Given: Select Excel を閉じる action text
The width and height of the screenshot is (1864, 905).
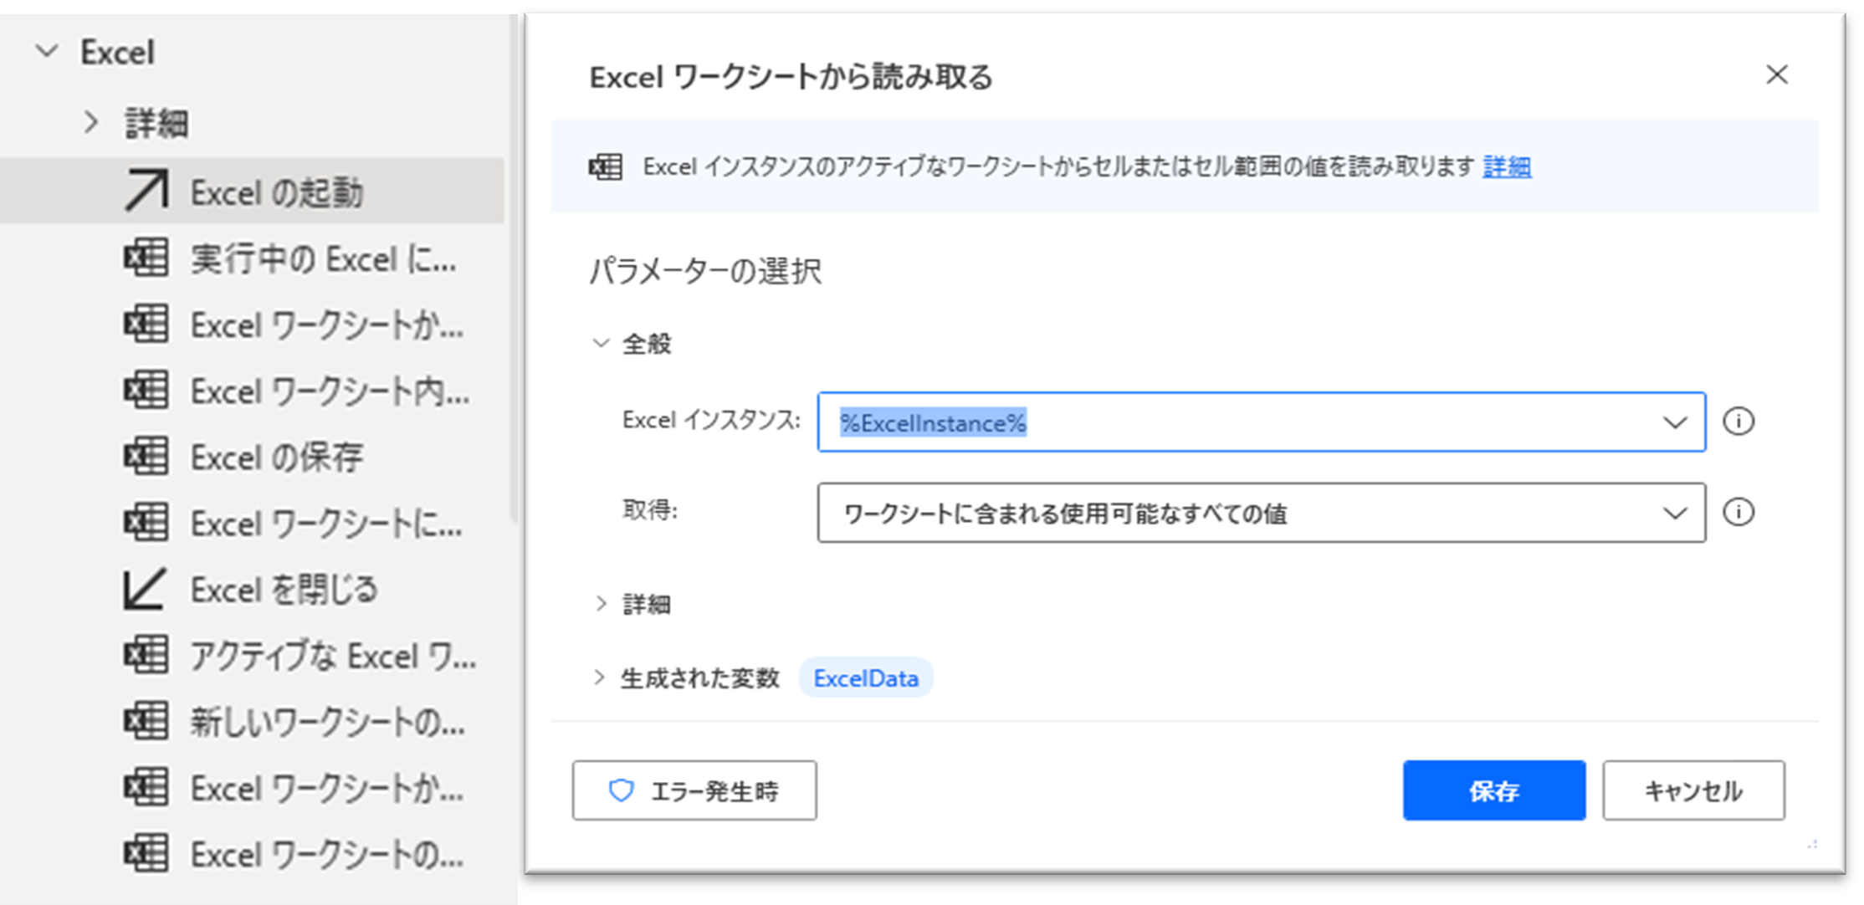Looking at the screenshot, I should [284, 590].
